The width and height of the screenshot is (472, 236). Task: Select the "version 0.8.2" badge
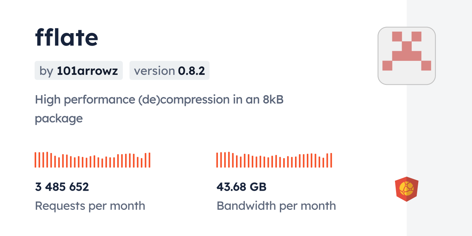coord(169,71)
